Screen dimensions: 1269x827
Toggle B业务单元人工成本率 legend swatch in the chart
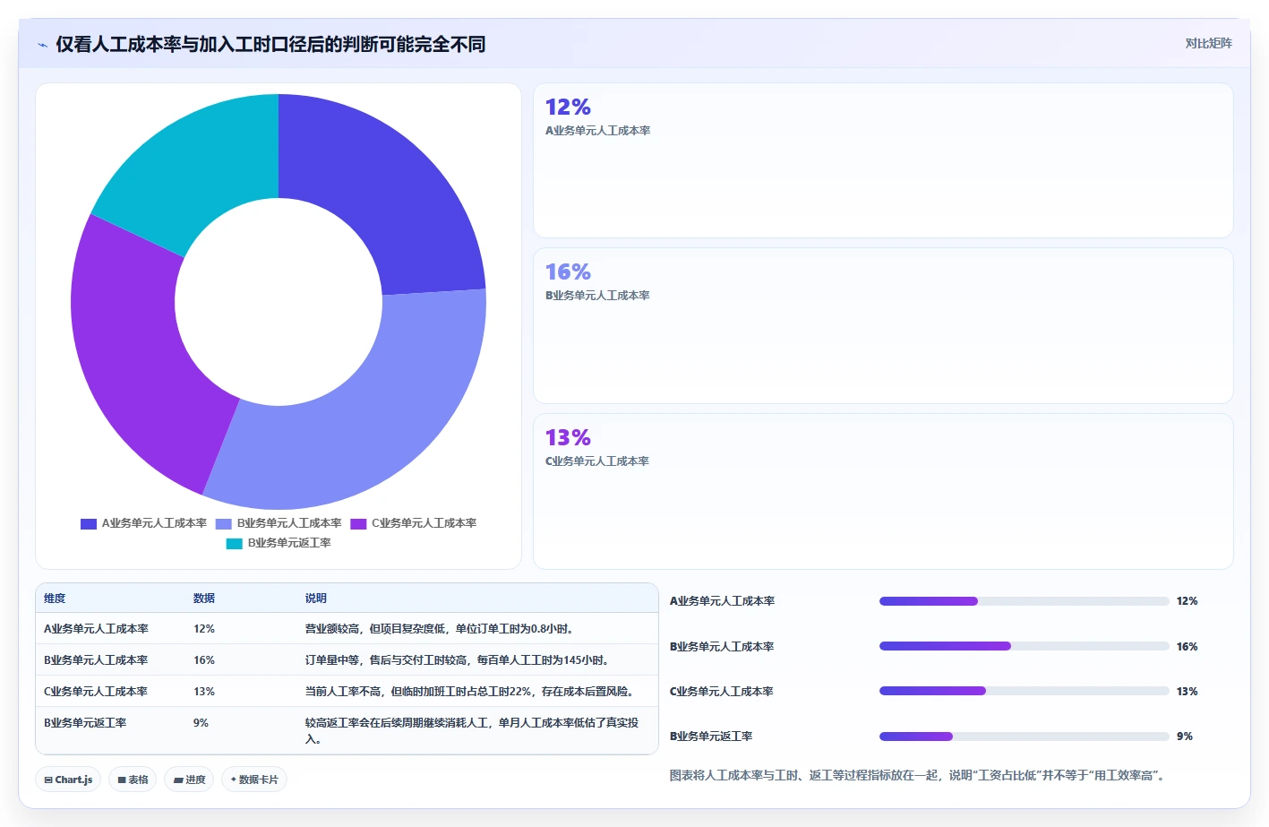pos(224,523)
